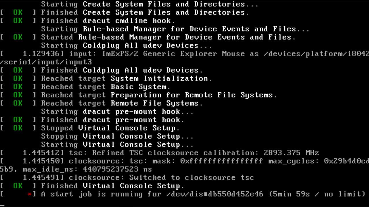369x207 pixels.
Task: Click the 'max_idle_ns: 440795237523 ns' text
Action: pyautogui.click(x=87, y=169)
